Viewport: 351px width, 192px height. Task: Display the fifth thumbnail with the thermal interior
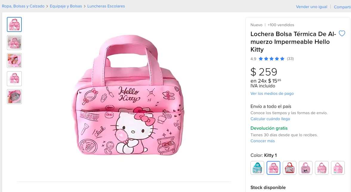point(14,97)
